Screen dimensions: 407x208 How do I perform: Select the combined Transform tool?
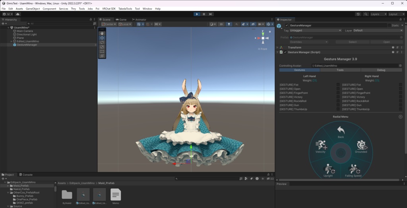102,56
